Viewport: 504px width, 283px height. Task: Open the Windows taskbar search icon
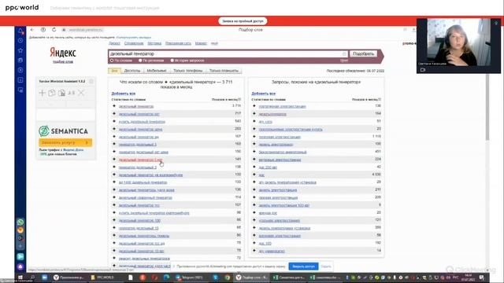(x=32, y=277)
